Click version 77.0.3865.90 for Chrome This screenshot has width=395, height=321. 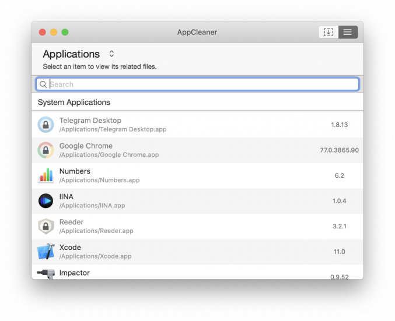[339, 150]
